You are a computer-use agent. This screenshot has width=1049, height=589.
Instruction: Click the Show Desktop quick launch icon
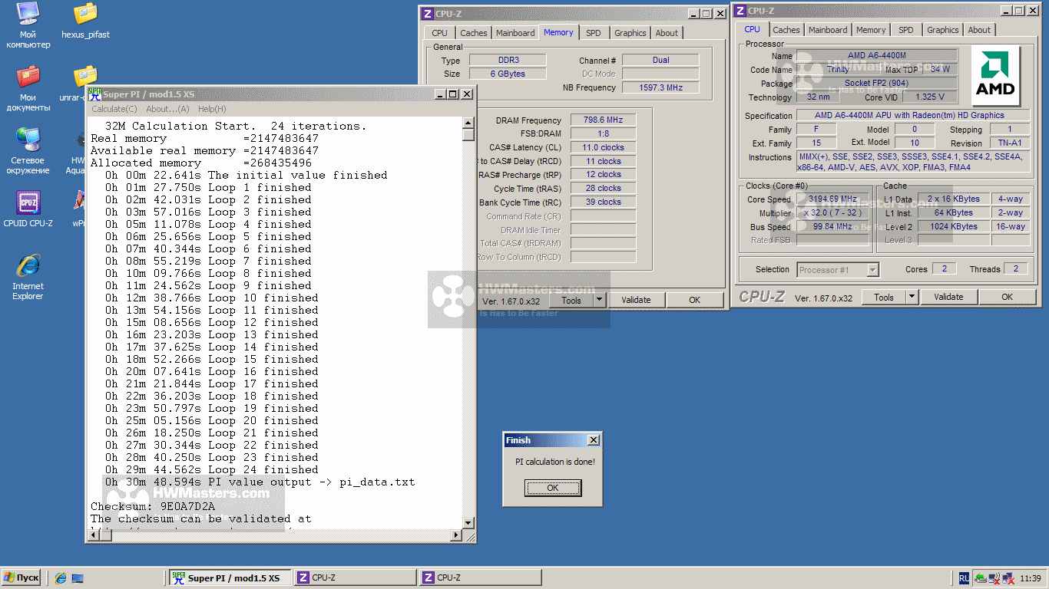pos(78,577)
